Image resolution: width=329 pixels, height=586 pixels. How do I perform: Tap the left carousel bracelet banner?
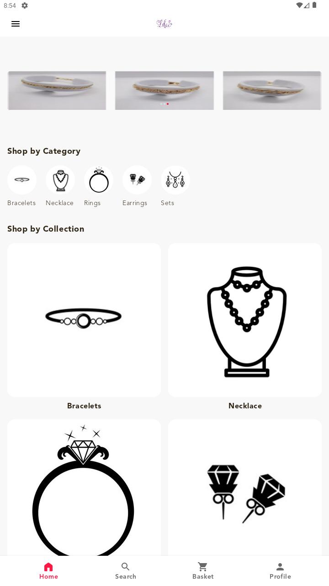[x=57, y=90]
